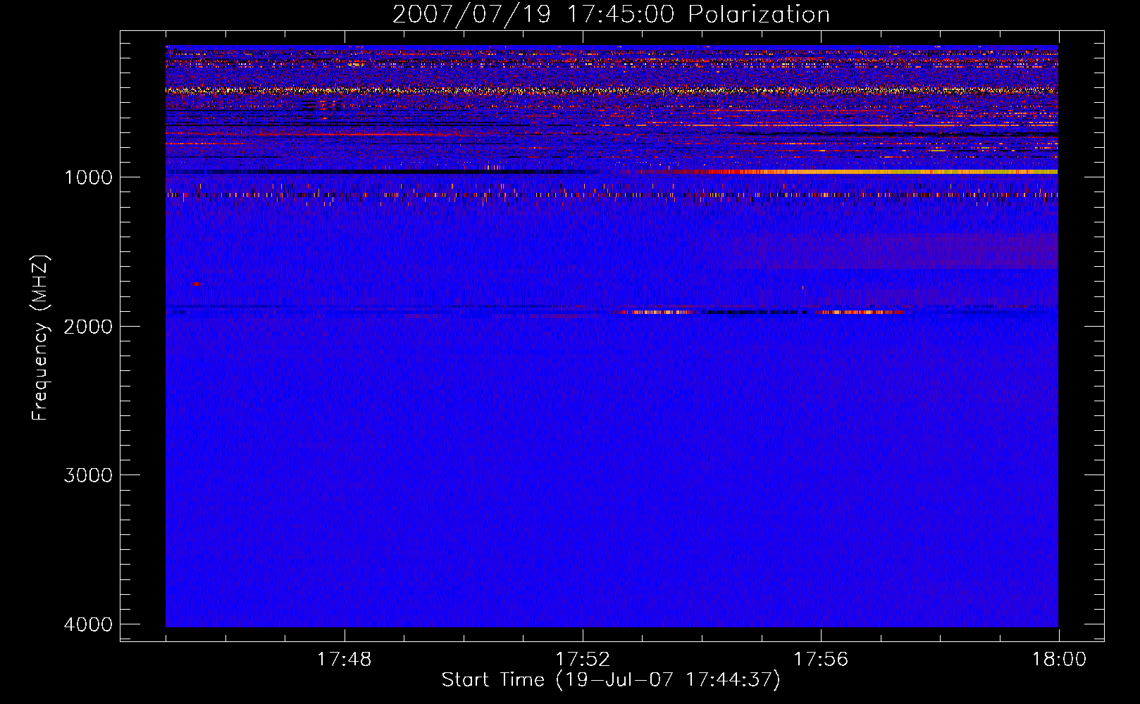Click the 2000 frequency tick label
This screenshot has height=704, width=1140.
pyautogui.click(x=88, y=326)
